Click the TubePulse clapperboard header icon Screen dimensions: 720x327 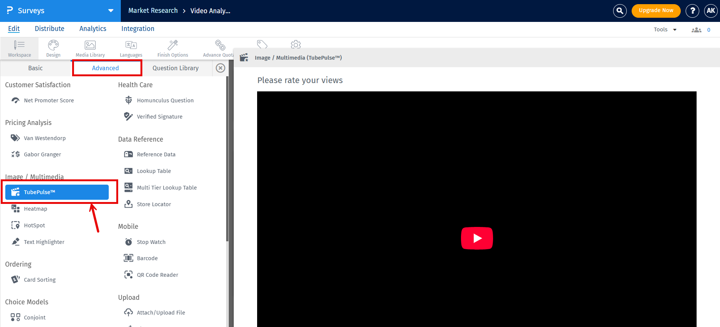244,57
